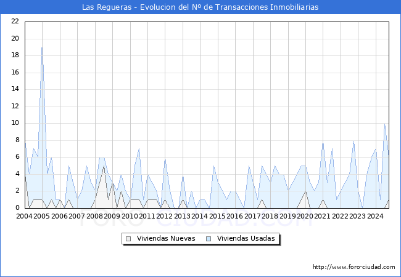Click the 2015 x-axis label

coord(217,216)
